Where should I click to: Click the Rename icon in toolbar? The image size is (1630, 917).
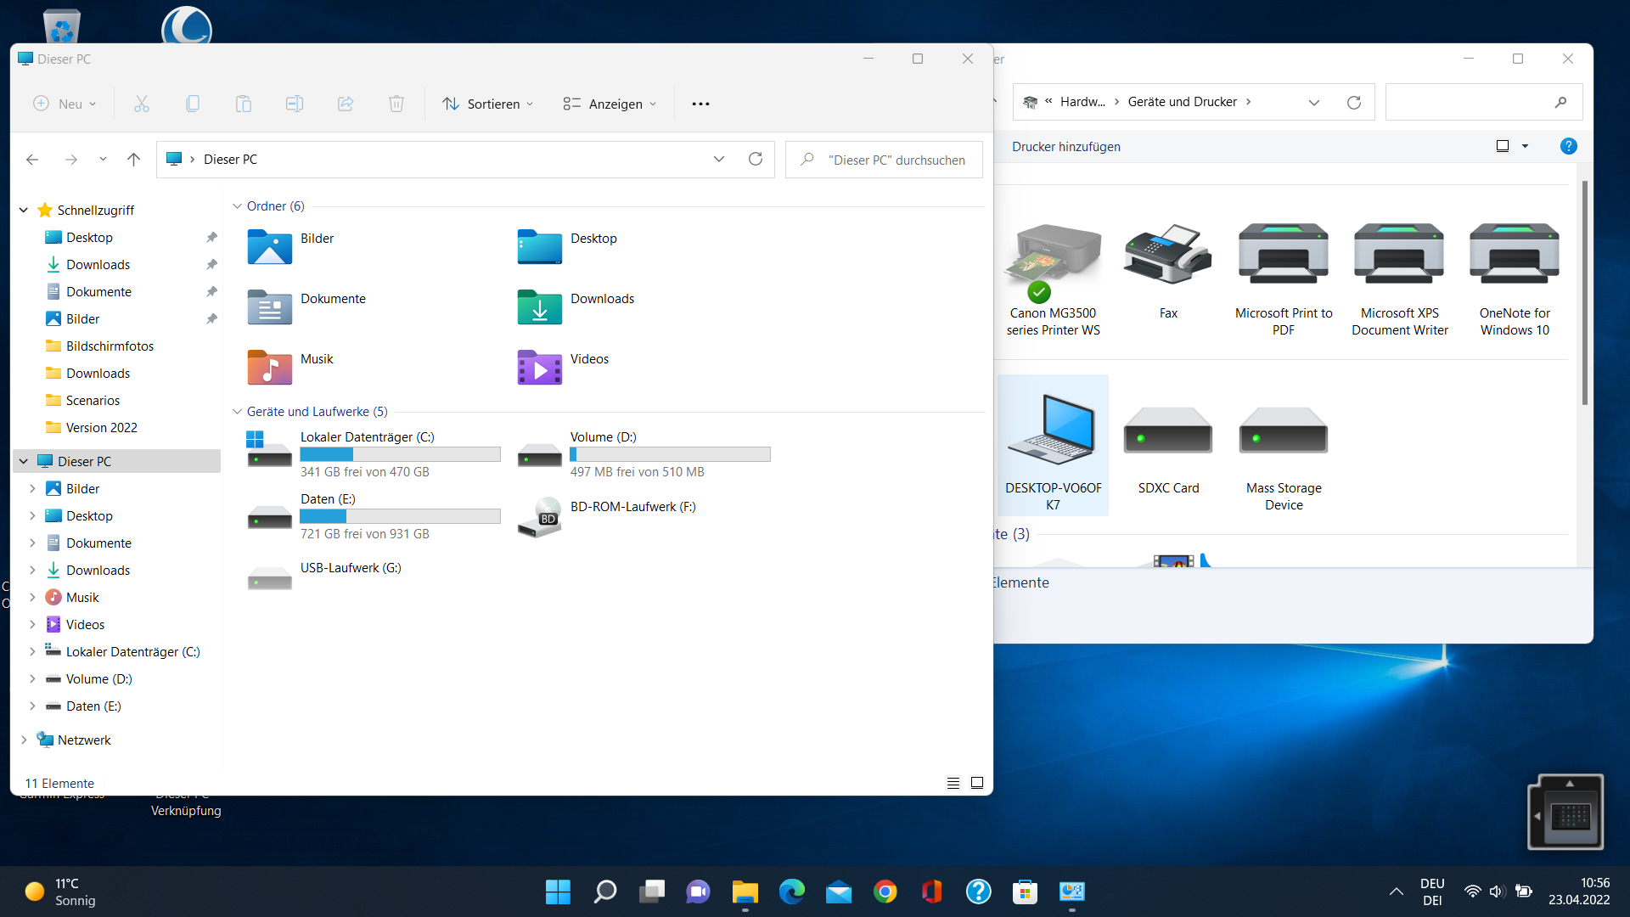pyautogui.click(x=295, y=104)
